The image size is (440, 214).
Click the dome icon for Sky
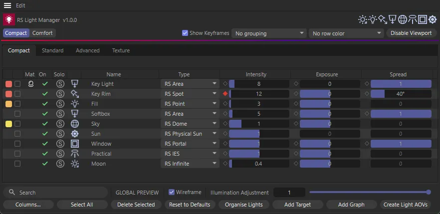pos(75,124)
